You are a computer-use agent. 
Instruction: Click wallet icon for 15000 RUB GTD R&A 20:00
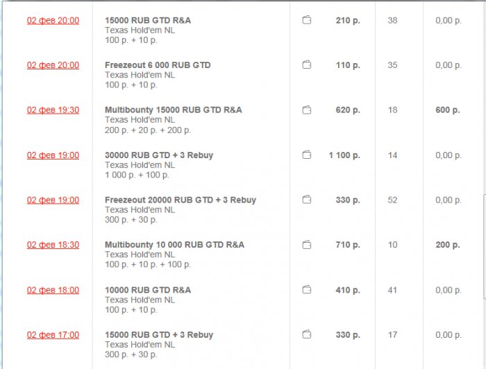pos(306,21)
